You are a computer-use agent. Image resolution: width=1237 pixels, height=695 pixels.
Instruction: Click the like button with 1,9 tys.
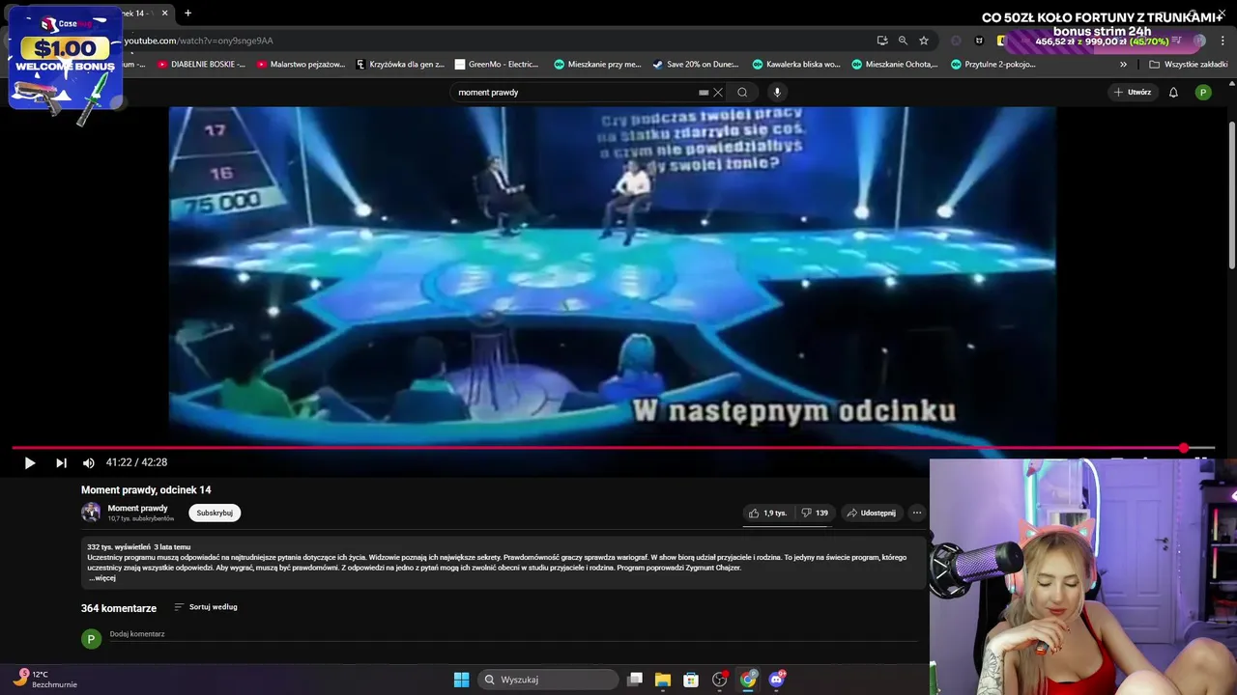pos(767,513)
